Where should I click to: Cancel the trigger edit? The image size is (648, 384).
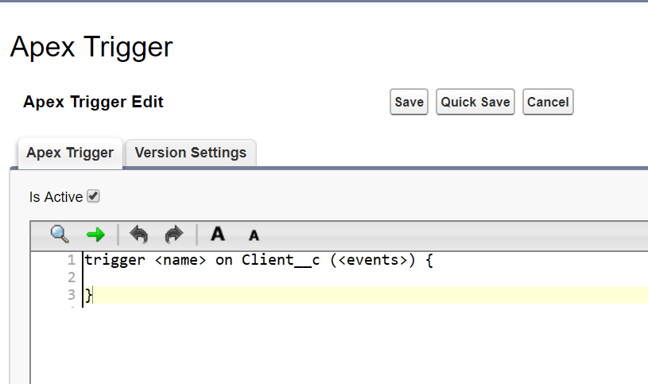click(x=548, y=102)
